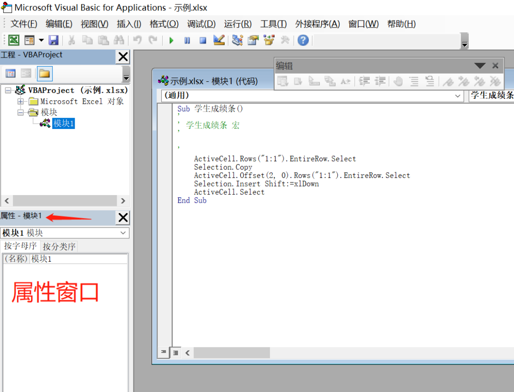Image resolution: width=514 pixels, height=392 pixels.
Task: Open the 视图(V) menu
Action: pos(94,24)
